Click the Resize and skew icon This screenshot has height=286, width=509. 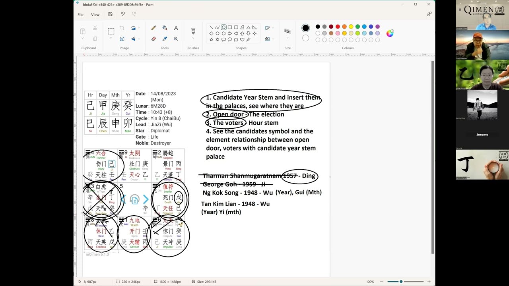[x=122, y=39]
